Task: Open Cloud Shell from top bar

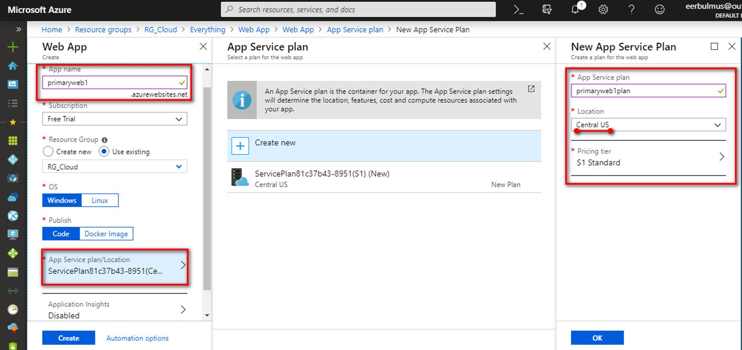Action: (x=518, y=9)
